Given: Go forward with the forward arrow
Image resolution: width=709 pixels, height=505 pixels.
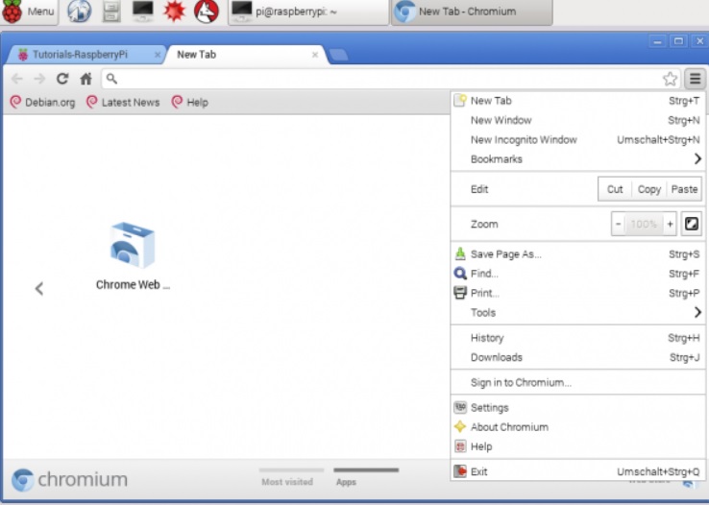Looking at the screenshot, I should coord(39,79).
